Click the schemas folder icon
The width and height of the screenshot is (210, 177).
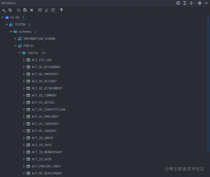tap(15, 32)
